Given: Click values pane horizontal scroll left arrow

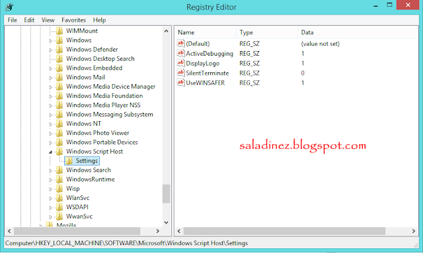Looking at the screenshot, I should pyautogui.click(x=179, y=231).
